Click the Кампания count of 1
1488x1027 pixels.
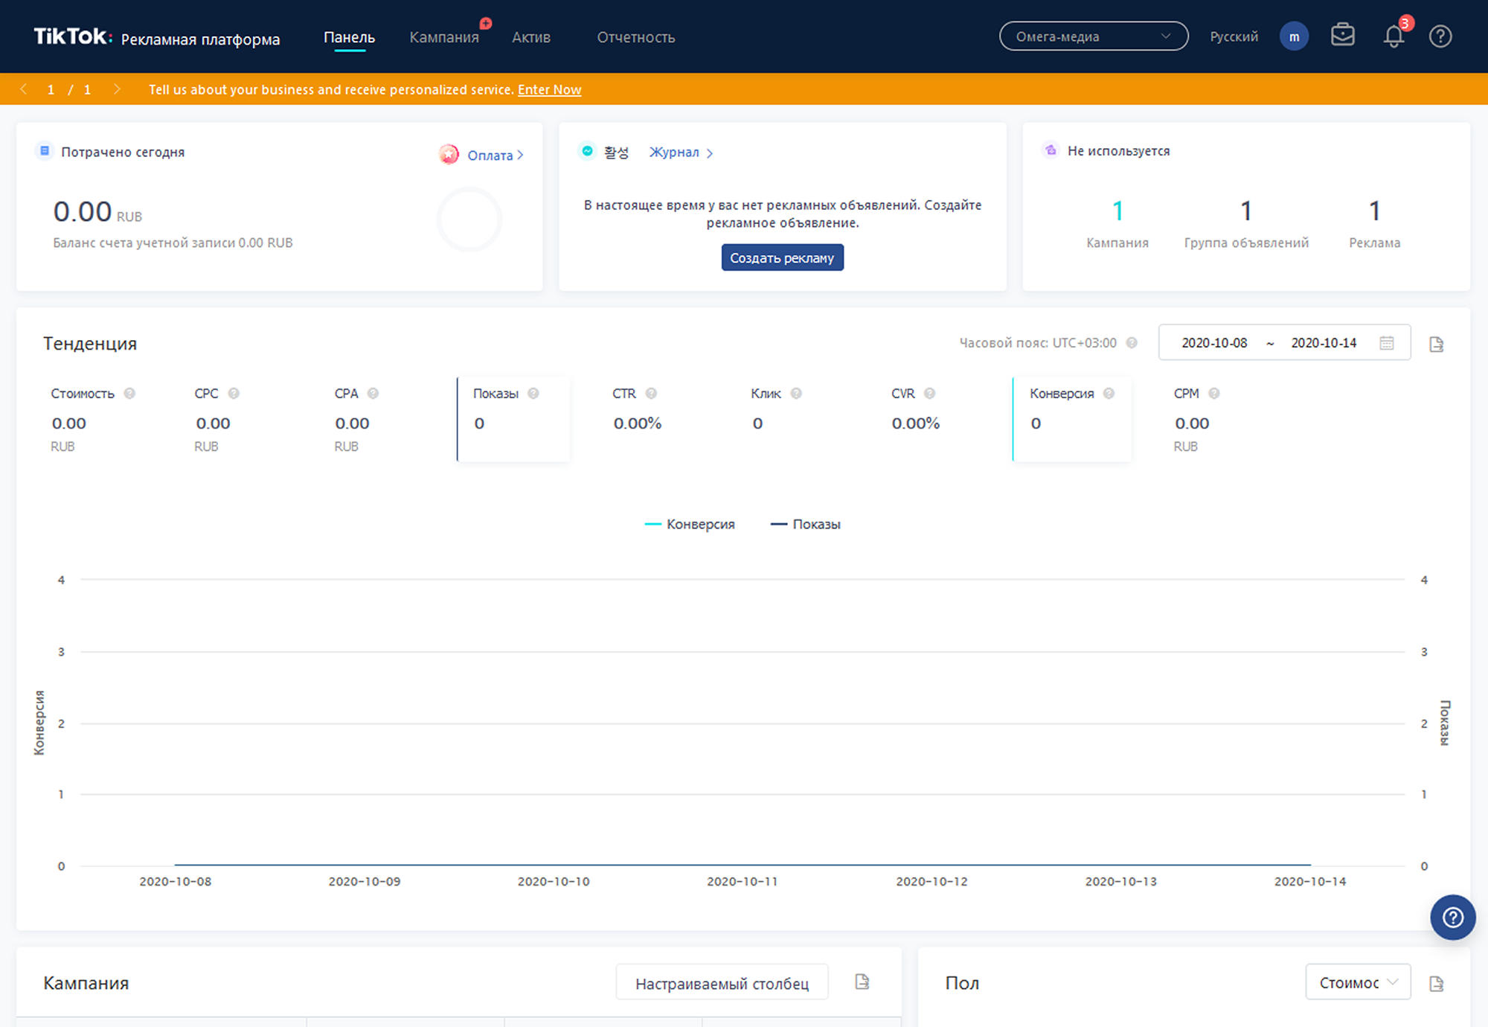pos(1117,211)
